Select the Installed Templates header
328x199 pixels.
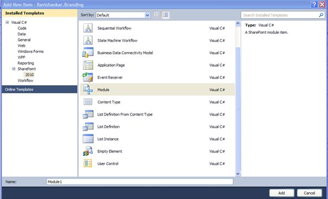(39, 13)
